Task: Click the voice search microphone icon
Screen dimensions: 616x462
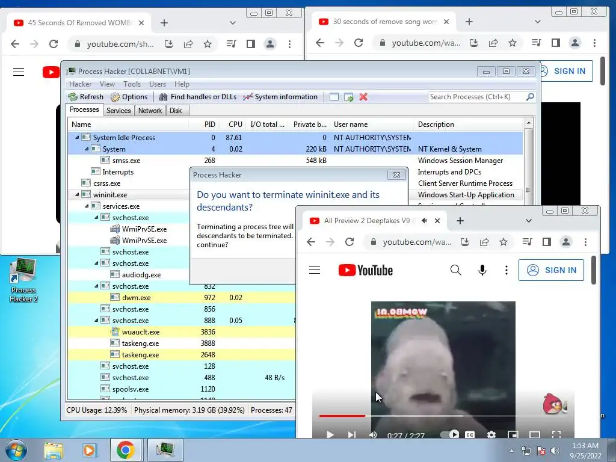Action: 482,270
